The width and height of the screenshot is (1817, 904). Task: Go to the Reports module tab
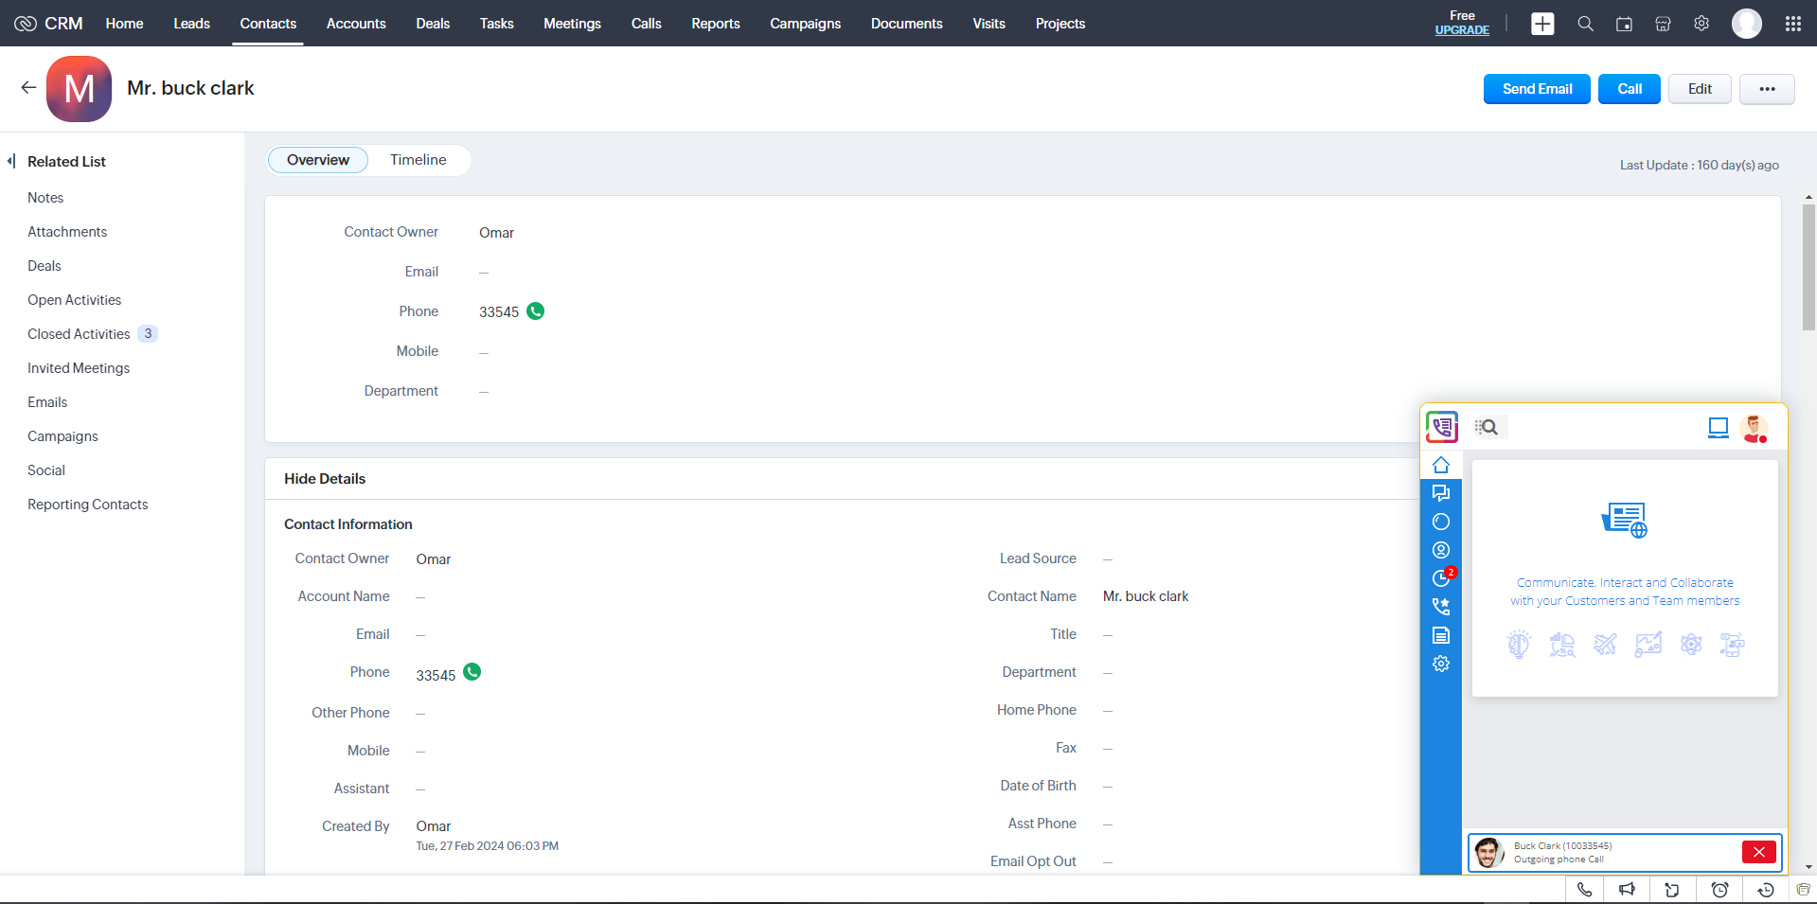pyautogui.click(x=715, y=24)
